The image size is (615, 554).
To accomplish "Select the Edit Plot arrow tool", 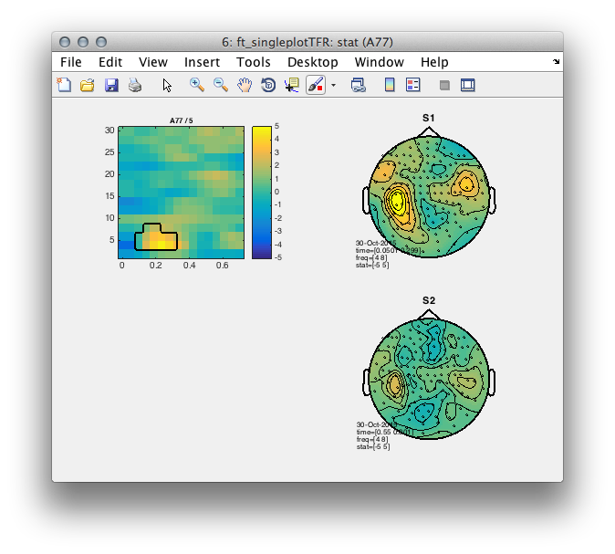I will click(167, 85).
